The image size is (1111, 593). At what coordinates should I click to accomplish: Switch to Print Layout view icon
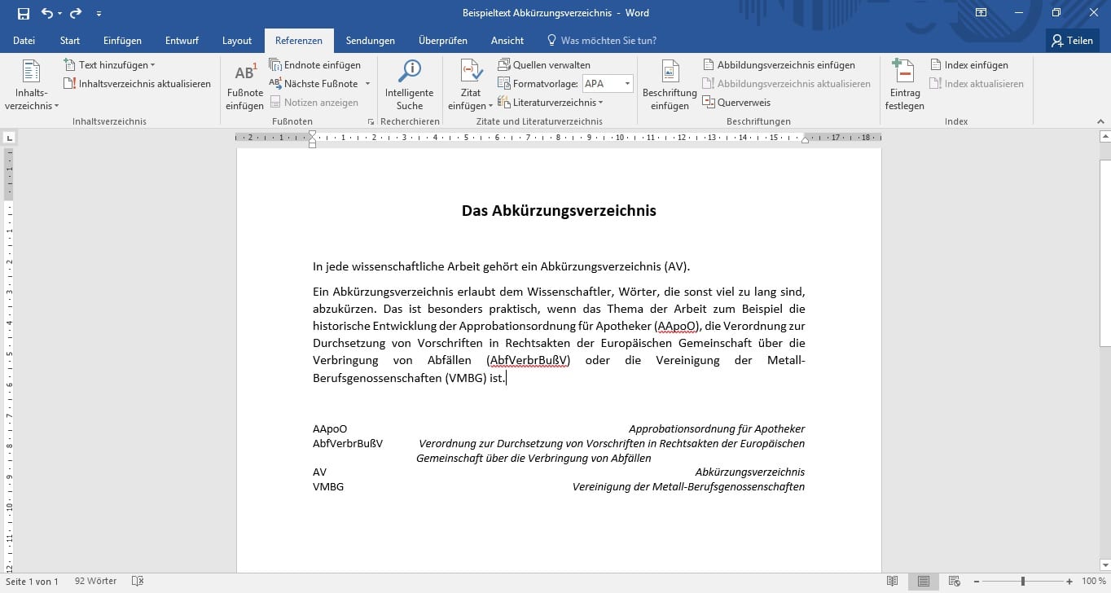point(924,582)
